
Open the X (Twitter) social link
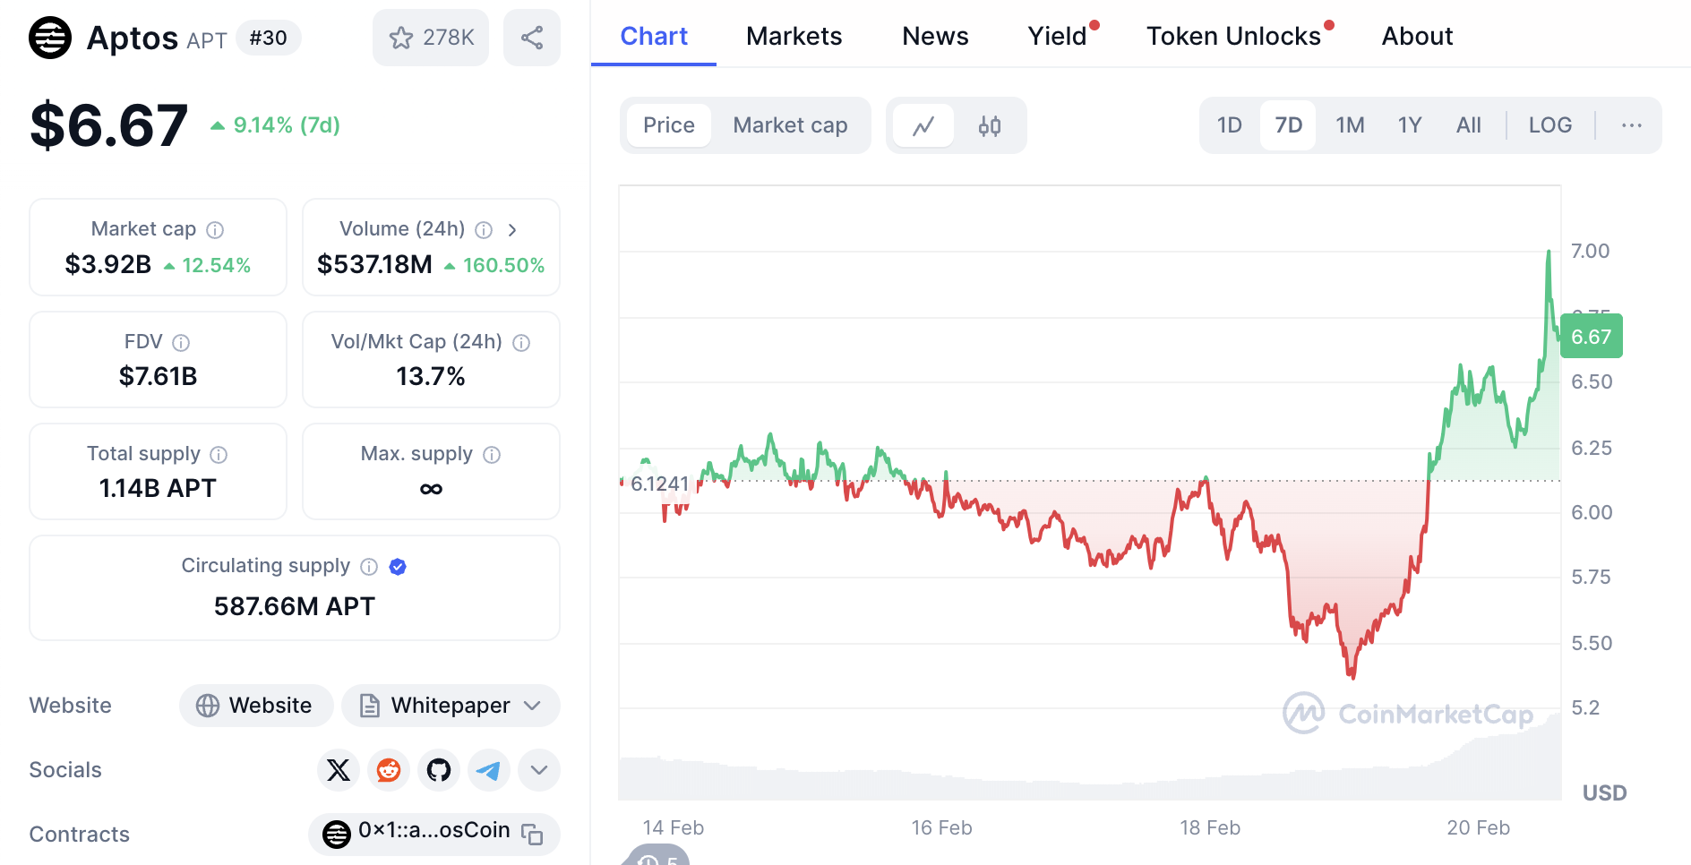(339, 770)
